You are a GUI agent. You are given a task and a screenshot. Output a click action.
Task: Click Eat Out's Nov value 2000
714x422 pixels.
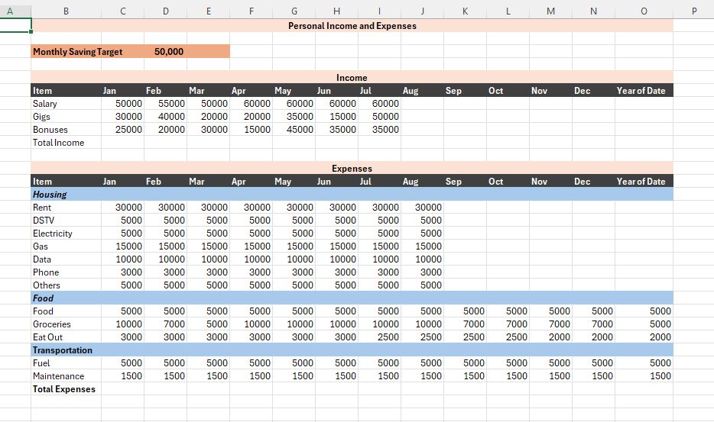pos(559,337)
